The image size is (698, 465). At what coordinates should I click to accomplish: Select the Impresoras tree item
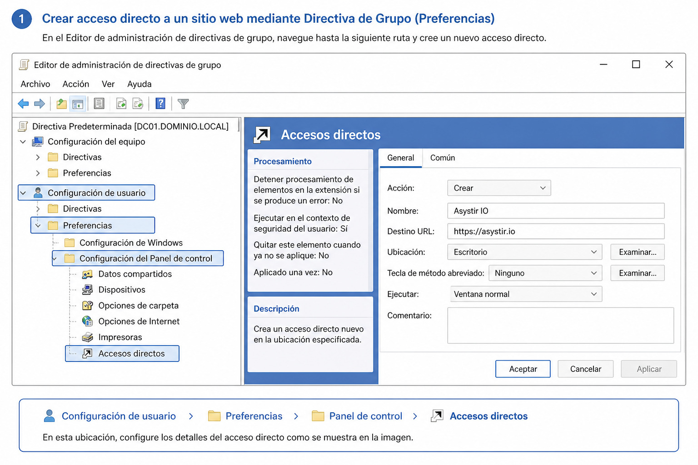click(x=120, y=337)
